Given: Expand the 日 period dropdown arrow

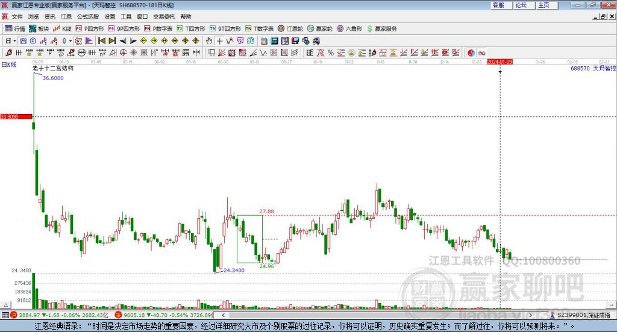Looking at the screenshot, I should pos(14,41).
